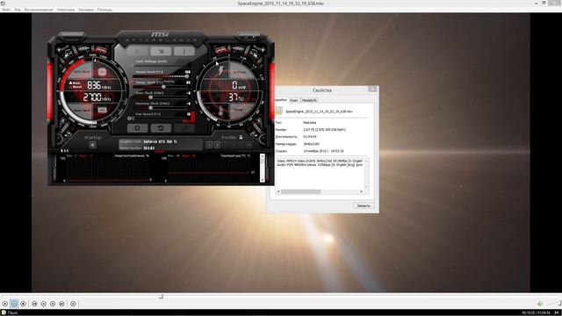This screenshot has height=316, width=562.
Task: Open the Файл menu
Action: 6,10
